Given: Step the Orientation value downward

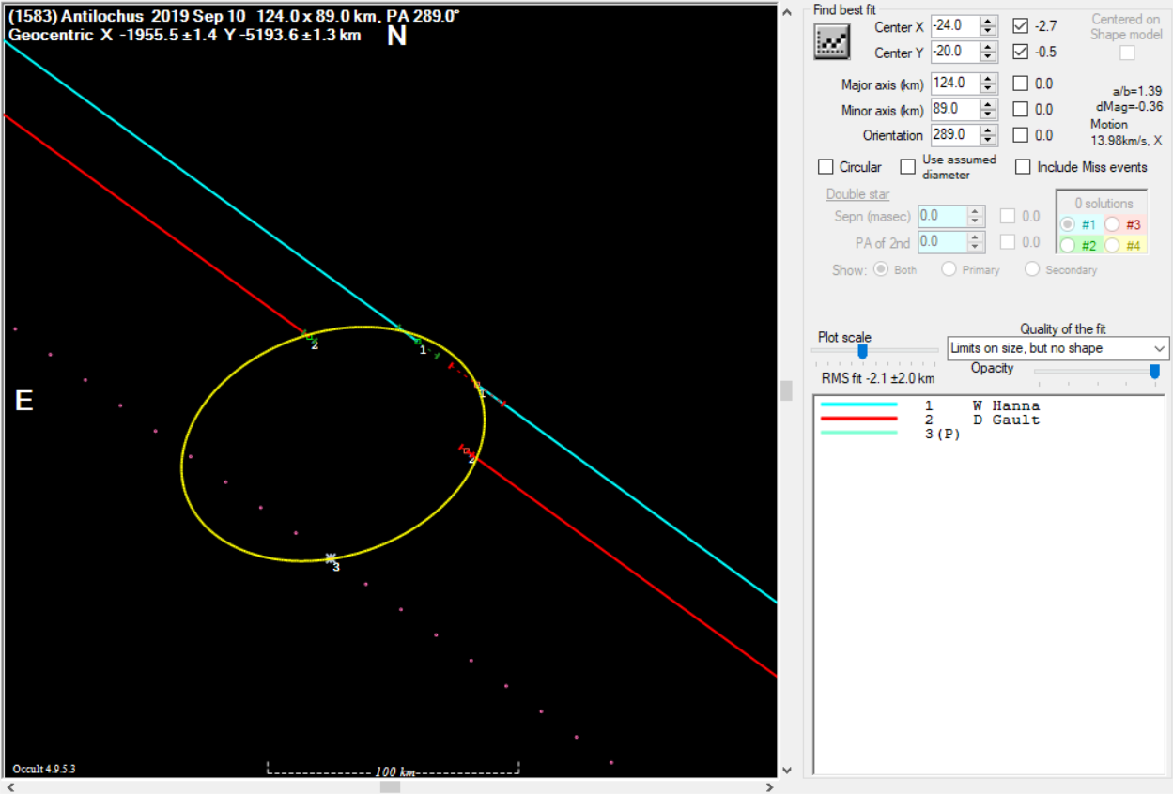Looking at the screenshot, I should 988,141.
